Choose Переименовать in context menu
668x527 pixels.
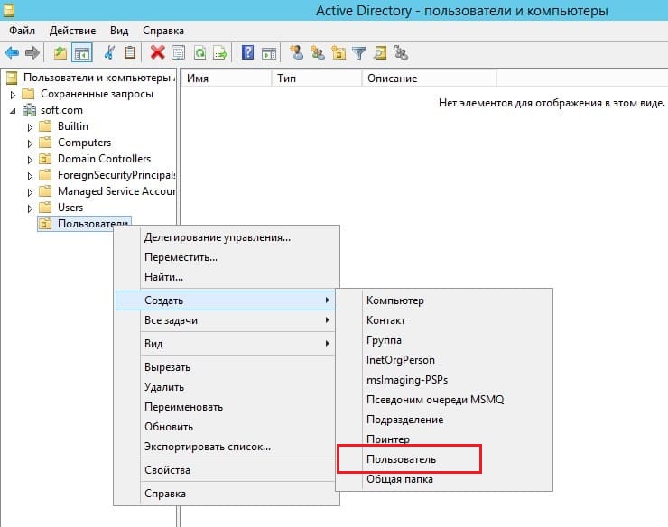coord(226,407)
